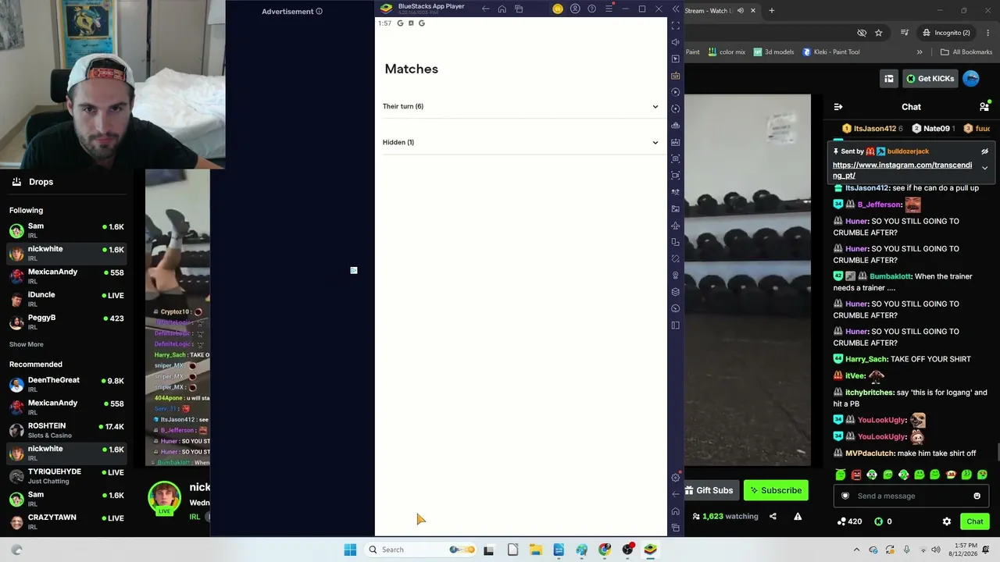Image resolution: width=1000 pixels, height=562 pixels.
Task: Share the stream using share icon
Action: 773,516
